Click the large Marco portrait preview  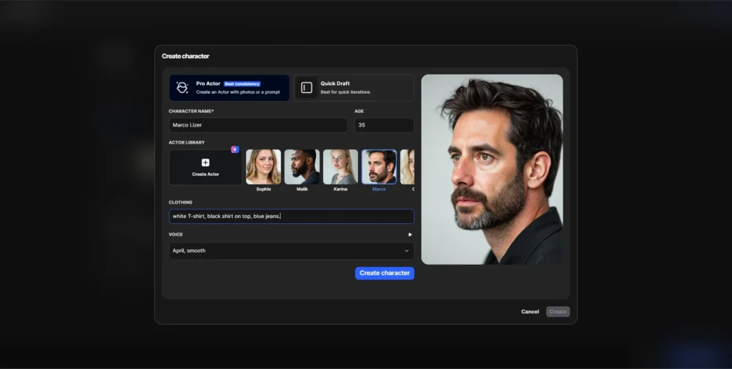coord(492,169)
